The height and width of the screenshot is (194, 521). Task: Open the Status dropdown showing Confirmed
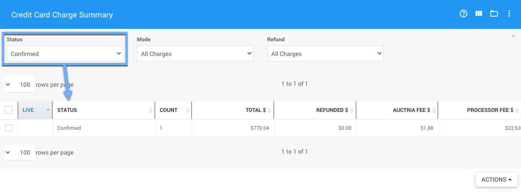pyautogui.click(x=65, y=54)
